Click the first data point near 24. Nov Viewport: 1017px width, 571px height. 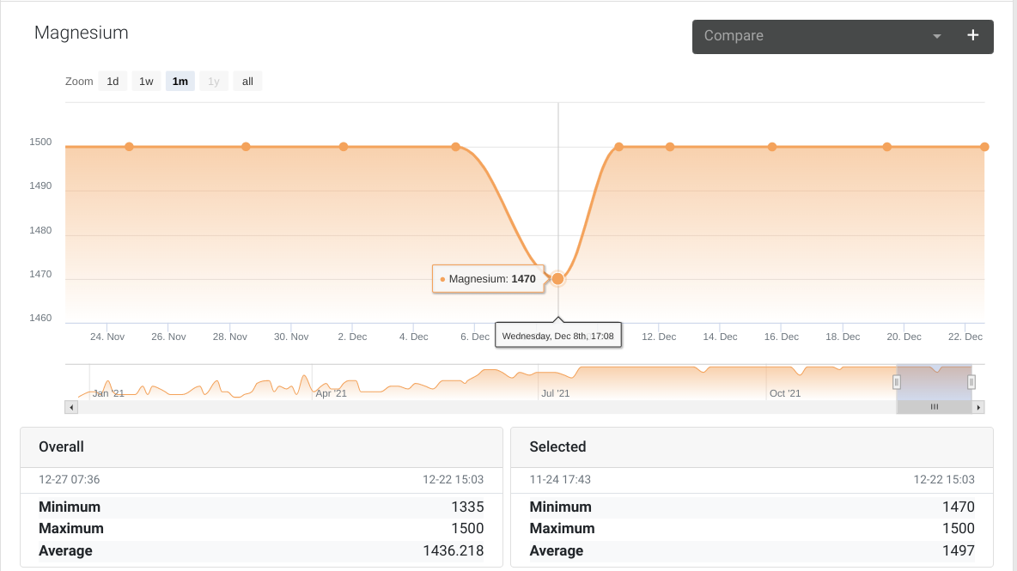coord(129,147)
